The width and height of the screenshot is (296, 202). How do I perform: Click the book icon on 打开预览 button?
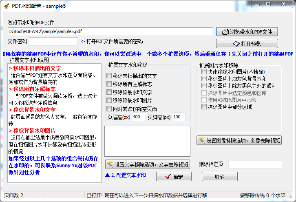(236, 44)
